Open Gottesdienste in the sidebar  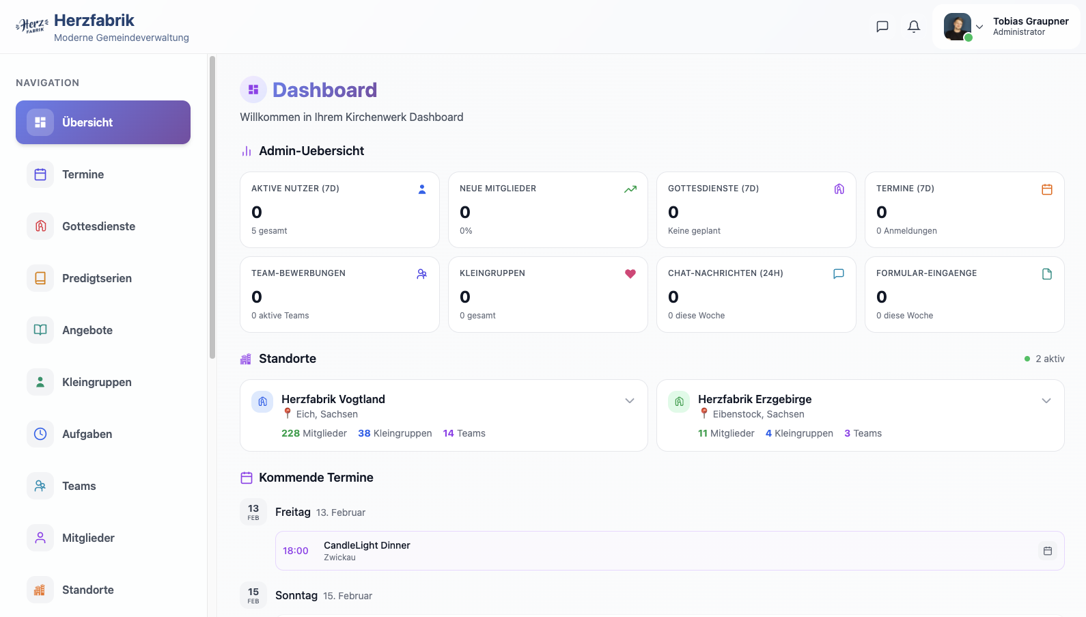103,226
